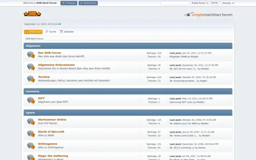Open the Simple Machines Forum logo link
The image size is (256, 160).
(x=208, y=15)
